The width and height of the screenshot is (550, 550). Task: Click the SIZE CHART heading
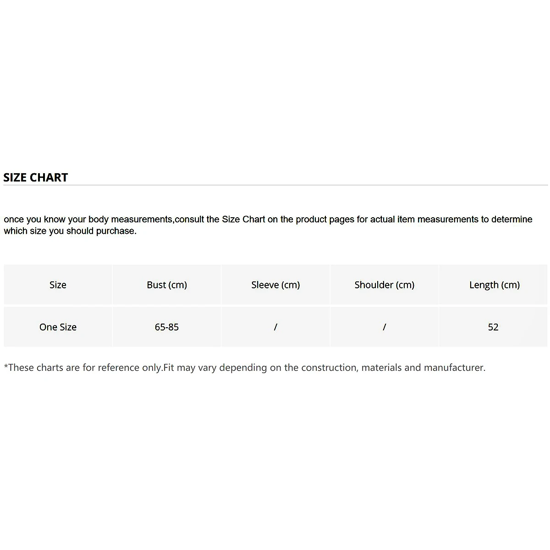36,177
